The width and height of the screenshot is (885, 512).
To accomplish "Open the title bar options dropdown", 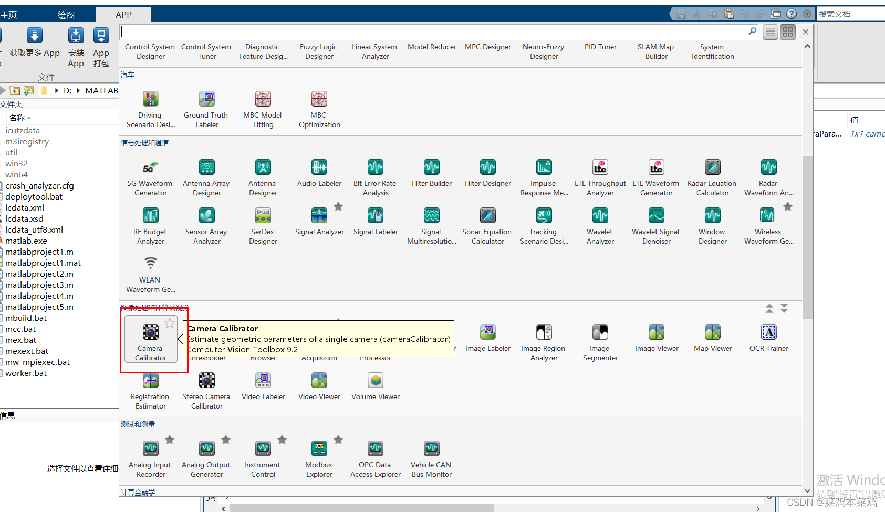I will pos(807,14).
